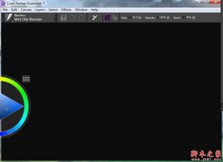
Task: Expand the Size slider dropdown arrow
Action: point(140,17)
